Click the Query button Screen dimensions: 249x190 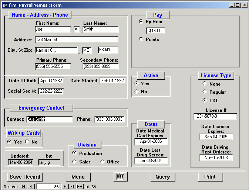click(x=162, y=177)
